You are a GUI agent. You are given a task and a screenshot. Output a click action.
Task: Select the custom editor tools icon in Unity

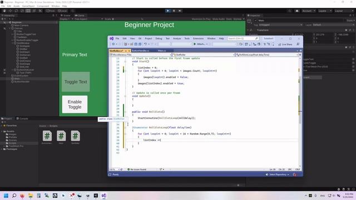point(40,11)
